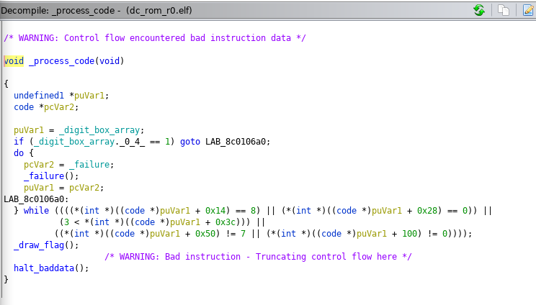Click the green Re-decompile refresh icon
The width and height of the screenshot is (536, 305).
[479, 10]
